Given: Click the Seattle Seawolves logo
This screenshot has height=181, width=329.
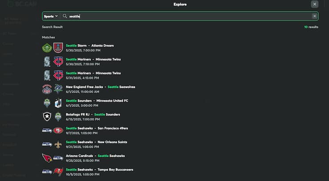Looking at the screenshot, I should pyautogui.click(x=58, y=89).
